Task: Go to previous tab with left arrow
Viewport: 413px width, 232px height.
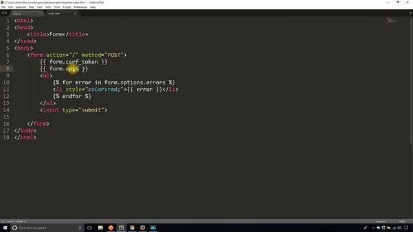Action: coord(3,13)
